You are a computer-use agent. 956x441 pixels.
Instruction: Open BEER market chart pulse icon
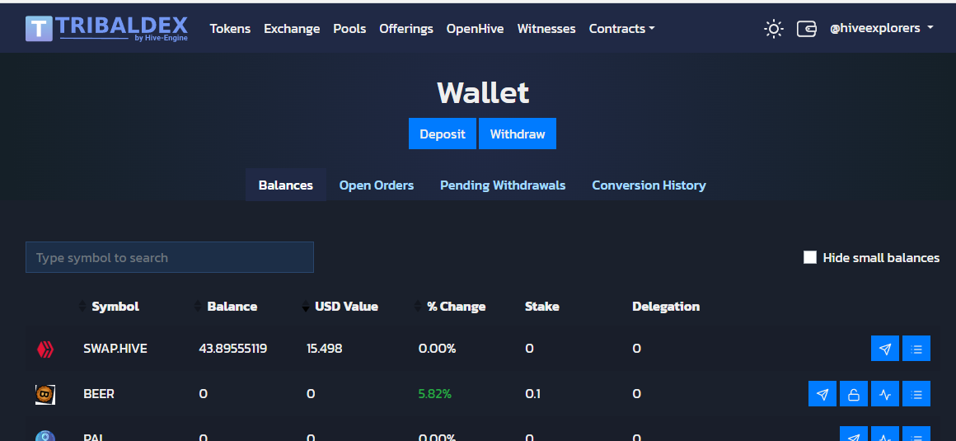click(884, 393)
